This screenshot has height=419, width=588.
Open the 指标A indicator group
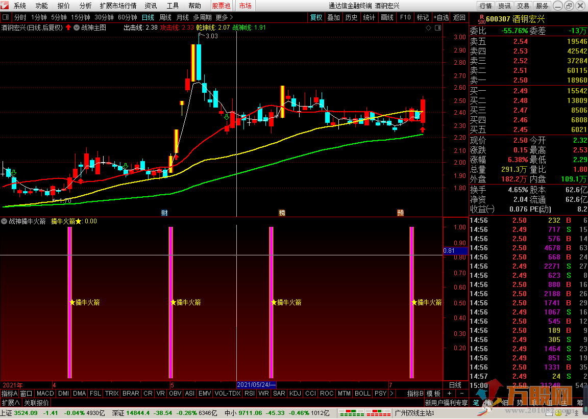coord(9,394)
